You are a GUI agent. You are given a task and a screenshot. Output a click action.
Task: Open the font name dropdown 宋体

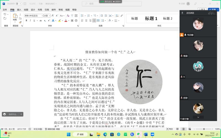click(33, 16)
